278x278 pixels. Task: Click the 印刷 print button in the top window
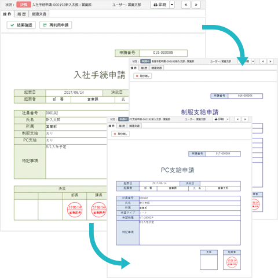point(160,5)
